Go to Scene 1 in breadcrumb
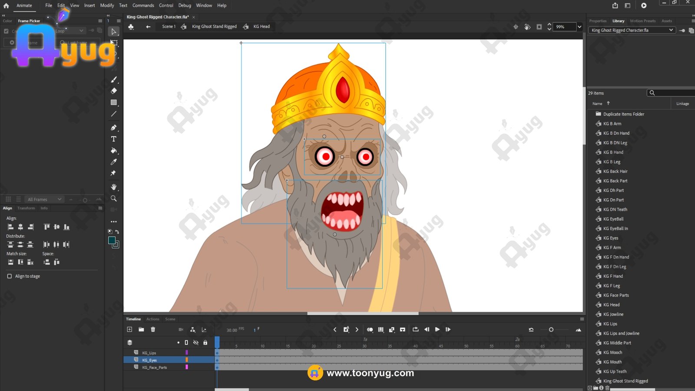 point(169,27)
